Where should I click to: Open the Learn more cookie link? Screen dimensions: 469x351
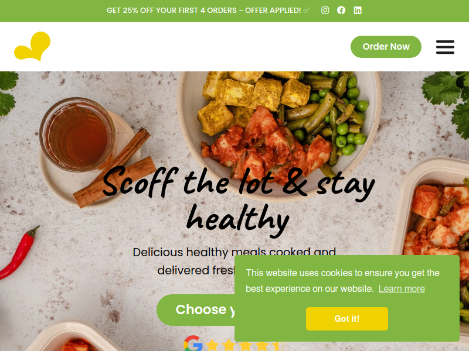[402, 288]
